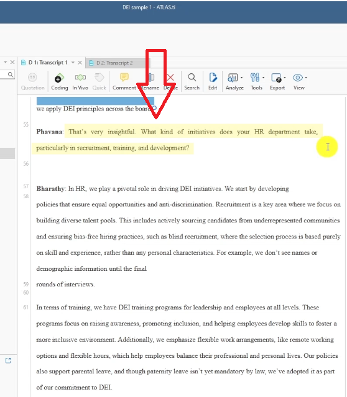The image size is (347, 397).
Task: Add a Comment from the toolbar
Action: click(x=124, y=81)
